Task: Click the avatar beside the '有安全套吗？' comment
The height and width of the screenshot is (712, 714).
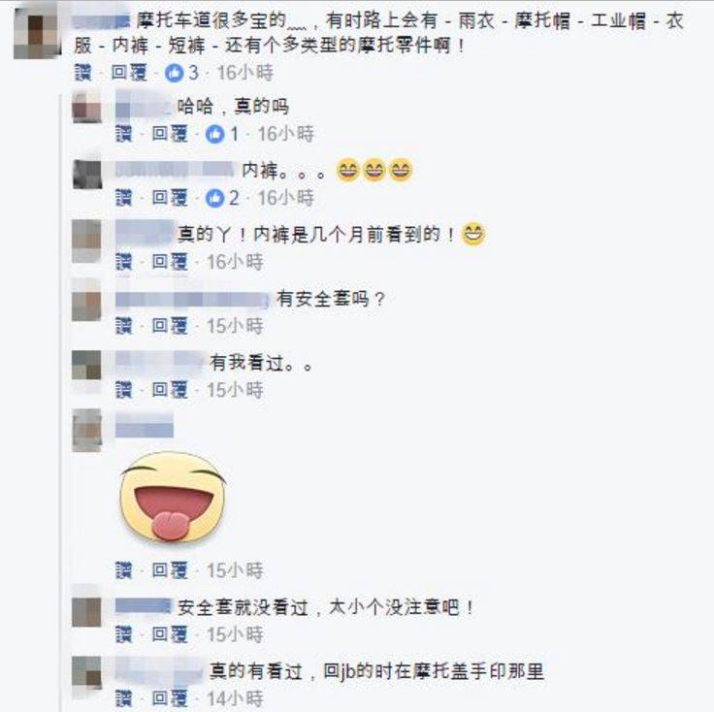Action: [86, 300]
